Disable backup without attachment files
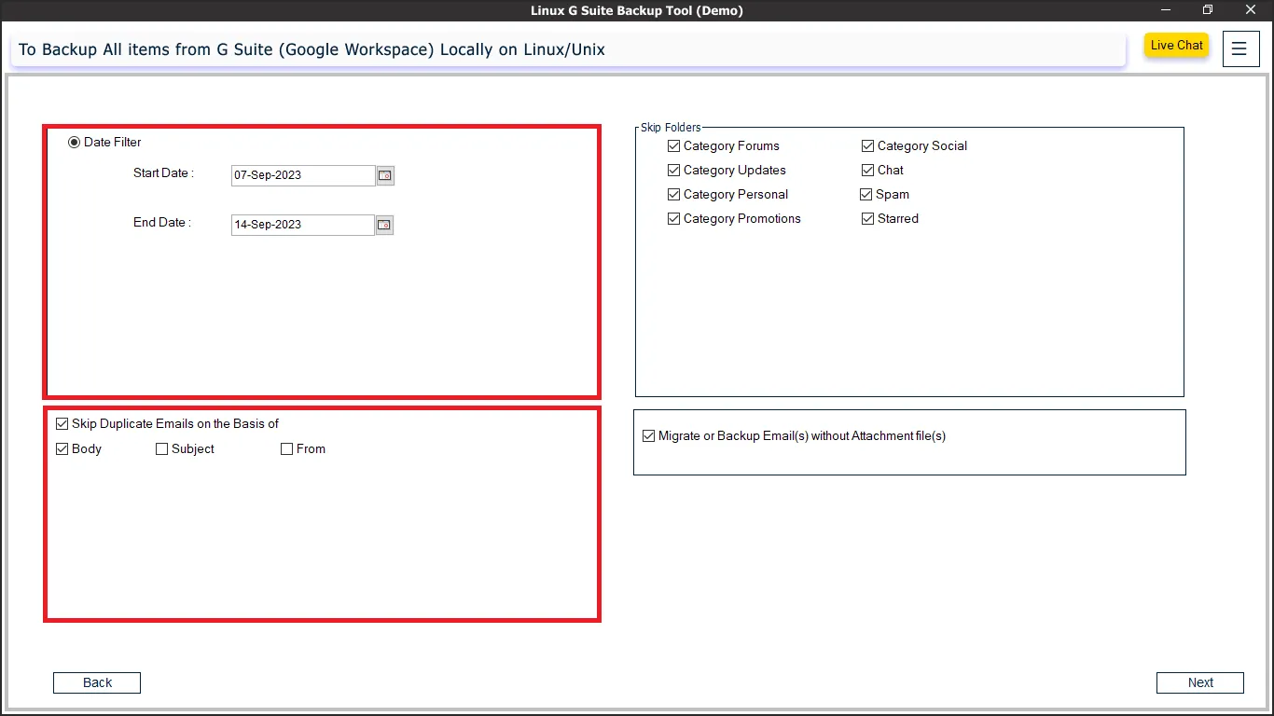The width and height of the screenshot is (1274, 716). coord(649,436)
